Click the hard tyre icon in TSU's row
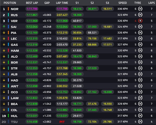The image size is (156, 125). click(x=140, y=122)
